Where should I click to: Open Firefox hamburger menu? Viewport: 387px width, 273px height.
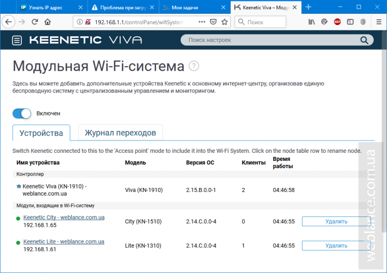(379, 22)
